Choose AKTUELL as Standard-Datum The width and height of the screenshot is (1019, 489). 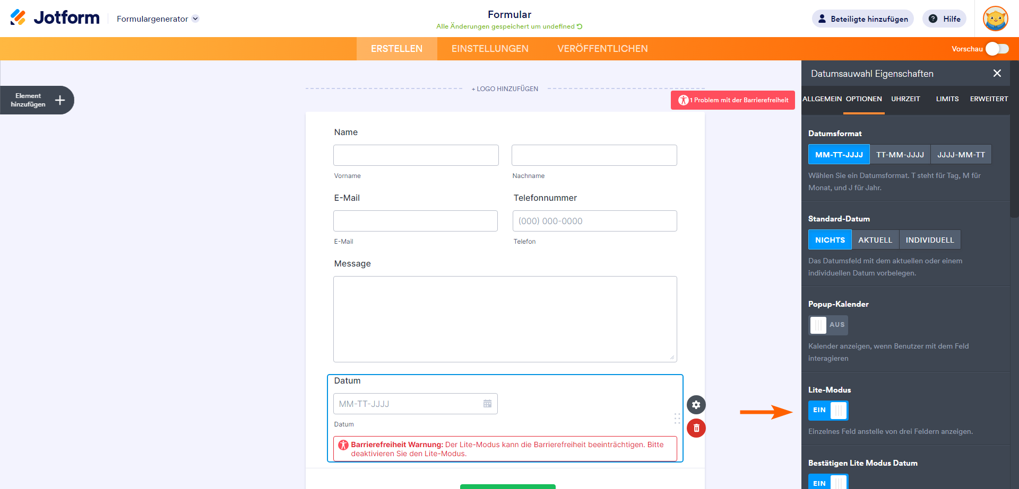tap(875, 240)
